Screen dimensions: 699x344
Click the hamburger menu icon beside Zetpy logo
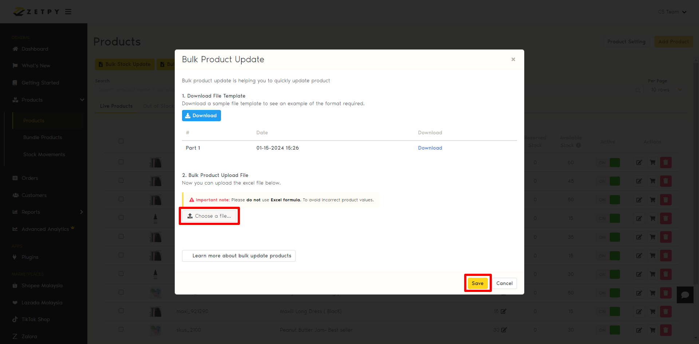pyautogui.click(x=68, y=12)
